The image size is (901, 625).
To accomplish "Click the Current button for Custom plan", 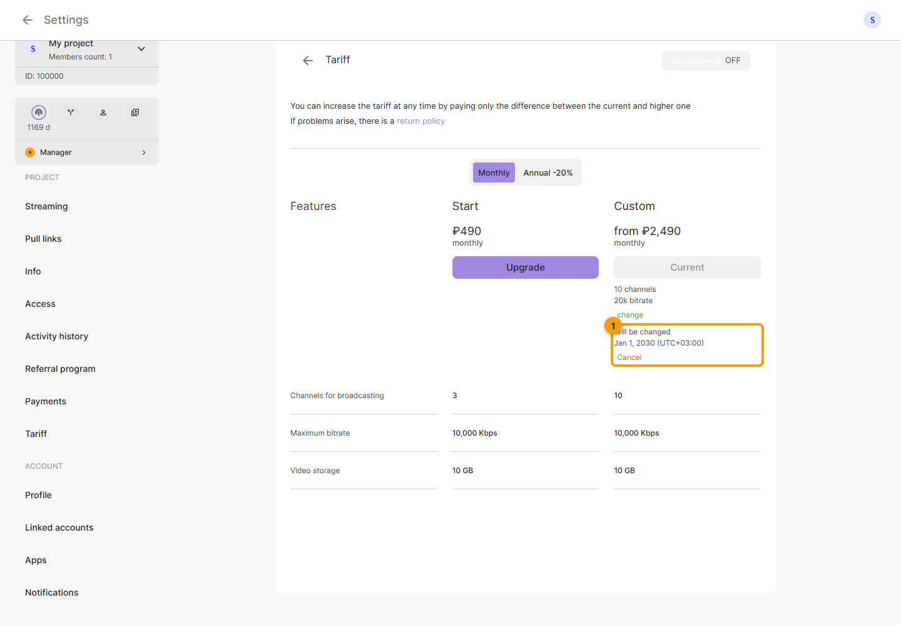I will tap(687, 267).
